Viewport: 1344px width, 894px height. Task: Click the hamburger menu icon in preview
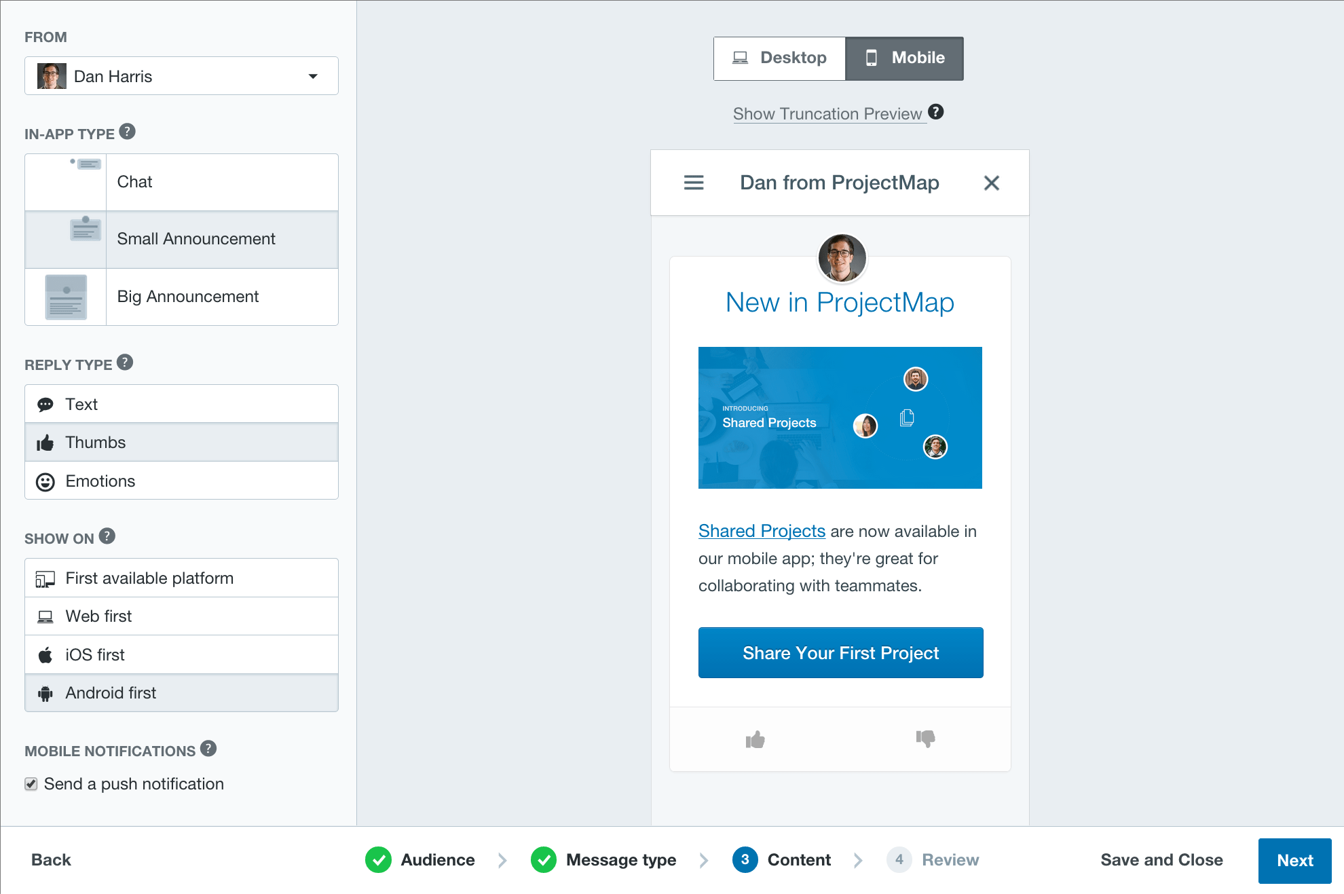[692, 183]
